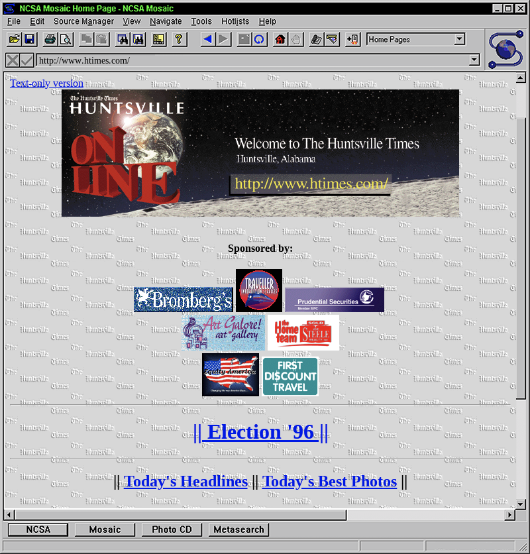Click the Print icon in toolbar
530x554 pixels.
pyautogui.click(x=50, y=40)
